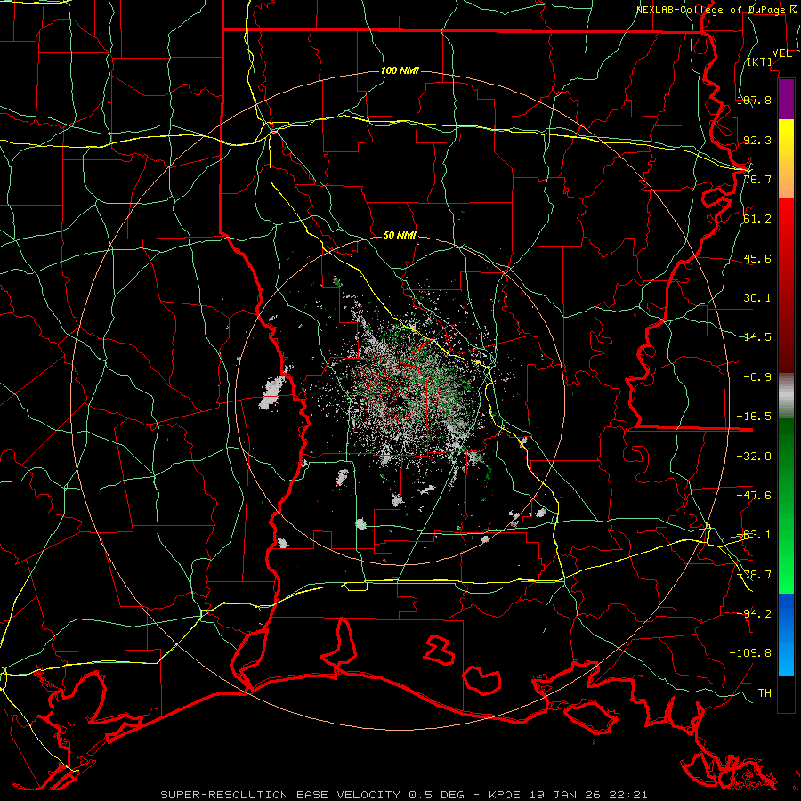Click the 0.5 DEG elevation text

[436, 795]
